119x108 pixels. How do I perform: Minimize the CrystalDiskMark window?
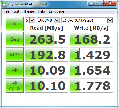[92, 3]
